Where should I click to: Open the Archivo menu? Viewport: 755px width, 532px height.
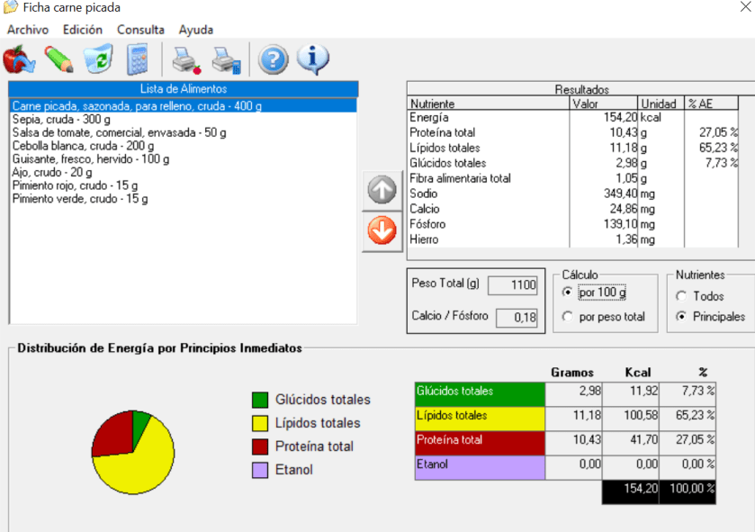[28, 29]
